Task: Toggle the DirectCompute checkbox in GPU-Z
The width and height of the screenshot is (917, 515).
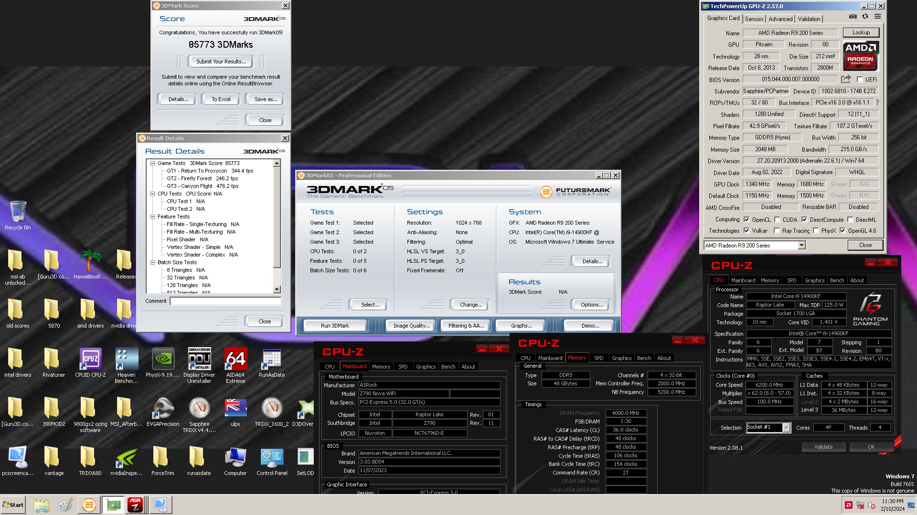Action: (804, 220)
